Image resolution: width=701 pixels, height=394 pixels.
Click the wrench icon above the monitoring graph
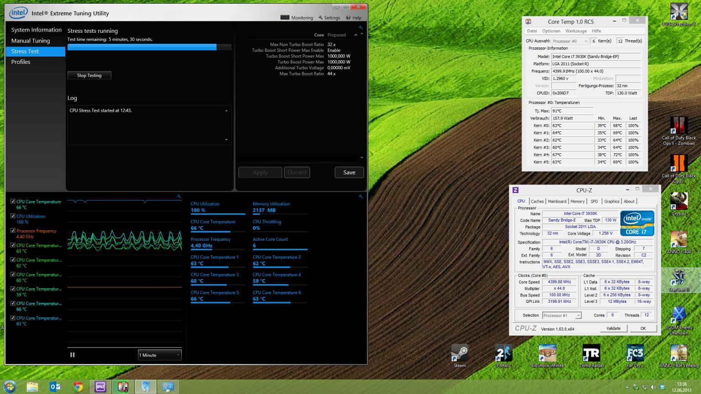tap(179, 197)
